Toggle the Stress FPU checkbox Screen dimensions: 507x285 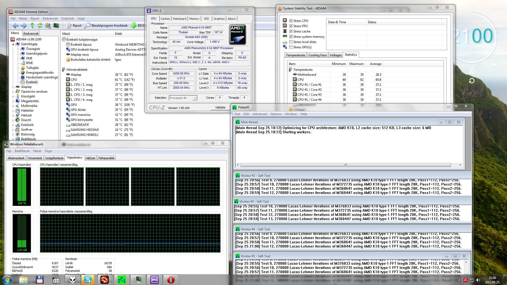coord(291,26)
